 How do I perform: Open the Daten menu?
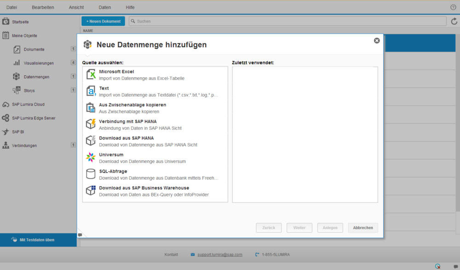click(105, 7)
